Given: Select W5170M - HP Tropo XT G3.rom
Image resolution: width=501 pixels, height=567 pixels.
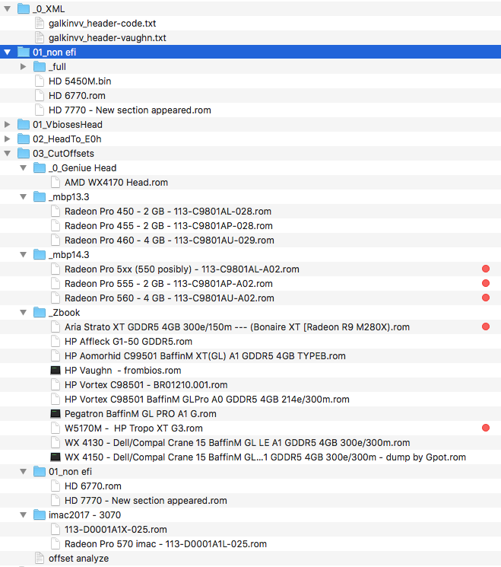Looking at the screenshot, I should coord(133,428).
